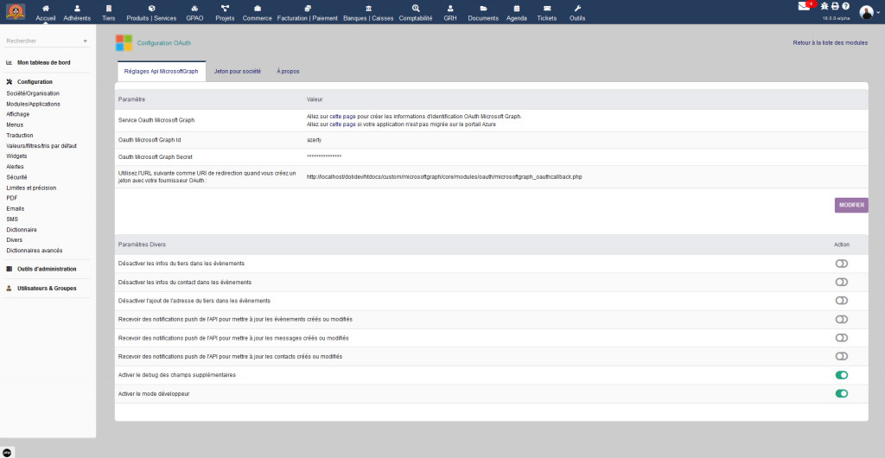
Task: Open the Commerce module
Action: tap(258, 12)
